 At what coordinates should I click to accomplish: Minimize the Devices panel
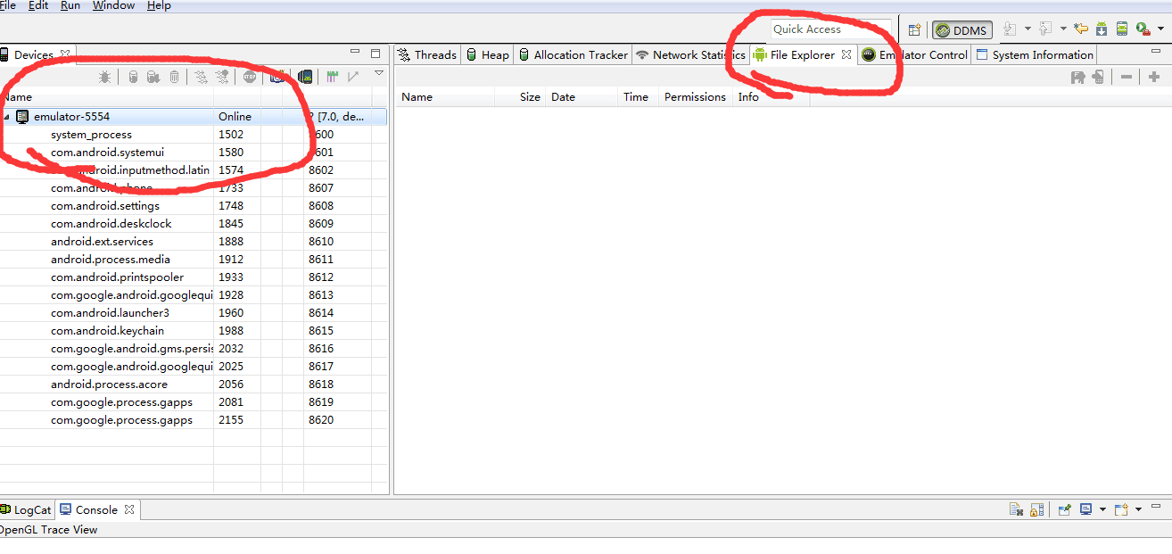tap(355, 53)
